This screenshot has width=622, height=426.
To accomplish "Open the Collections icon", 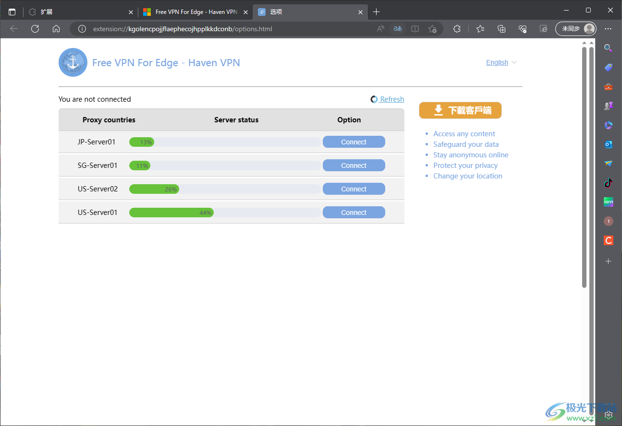I will tap(501, 29).
